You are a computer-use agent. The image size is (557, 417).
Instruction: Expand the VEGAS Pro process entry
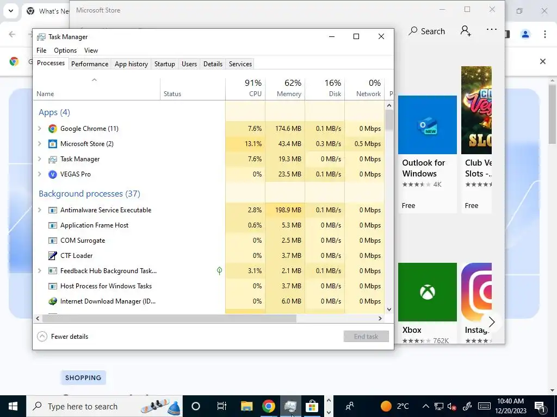pos(40,174)
